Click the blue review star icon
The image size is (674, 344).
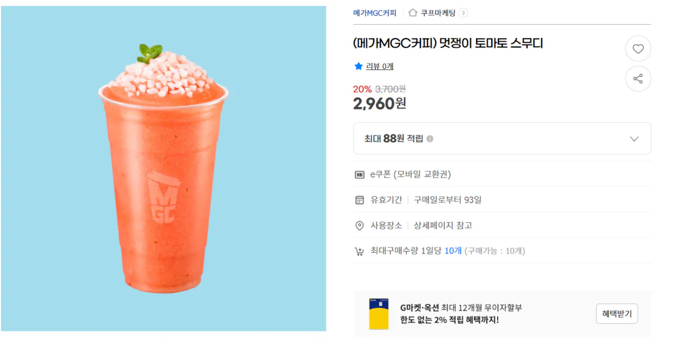(x=359, y=66)
